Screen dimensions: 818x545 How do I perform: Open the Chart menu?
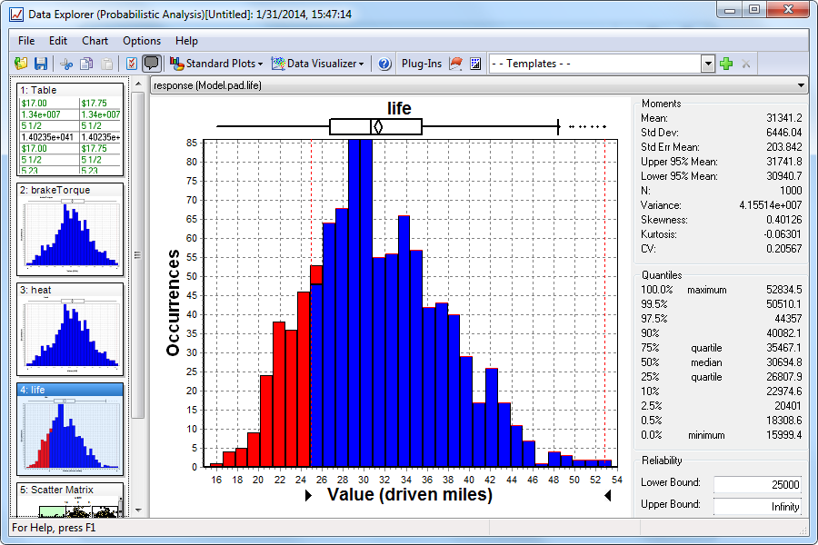95,41
